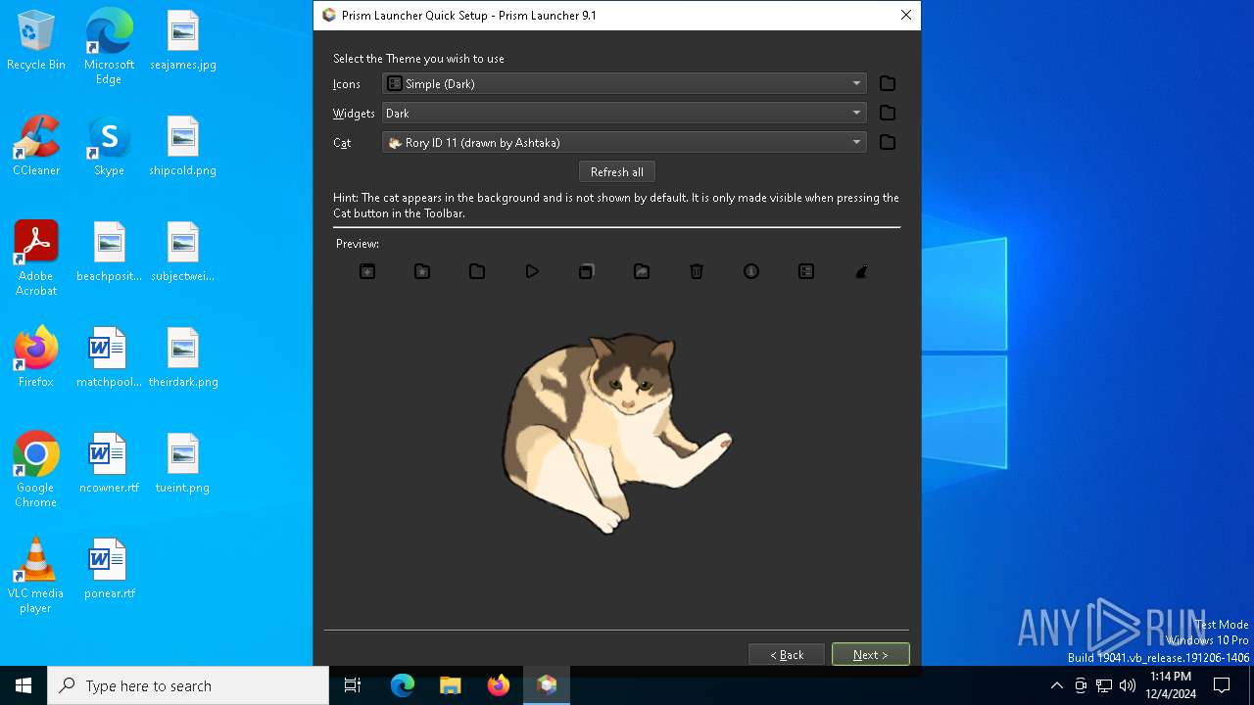This screenshot has width=1254, height=705.
Task: Click the Prism Launcher title bar icon
Action: [x=329, y=15]
